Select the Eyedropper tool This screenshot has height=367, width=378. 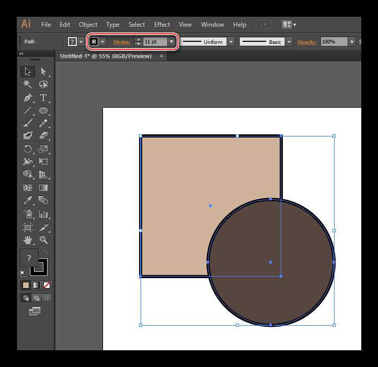(28, 200)
